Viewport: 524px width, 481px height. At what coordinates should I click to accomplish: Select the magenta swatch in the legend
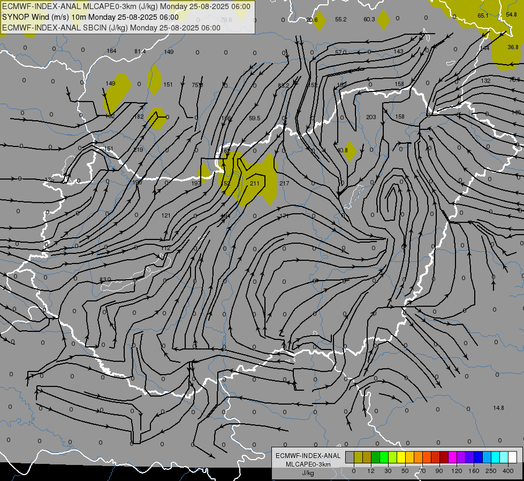coord(452,457)
